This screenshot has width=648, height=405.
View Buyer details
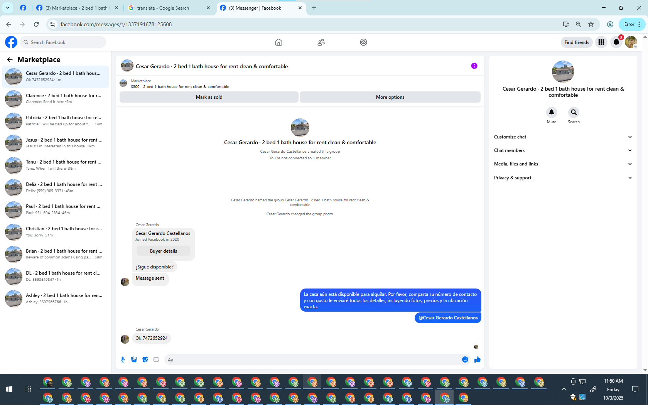pos(164,251)
